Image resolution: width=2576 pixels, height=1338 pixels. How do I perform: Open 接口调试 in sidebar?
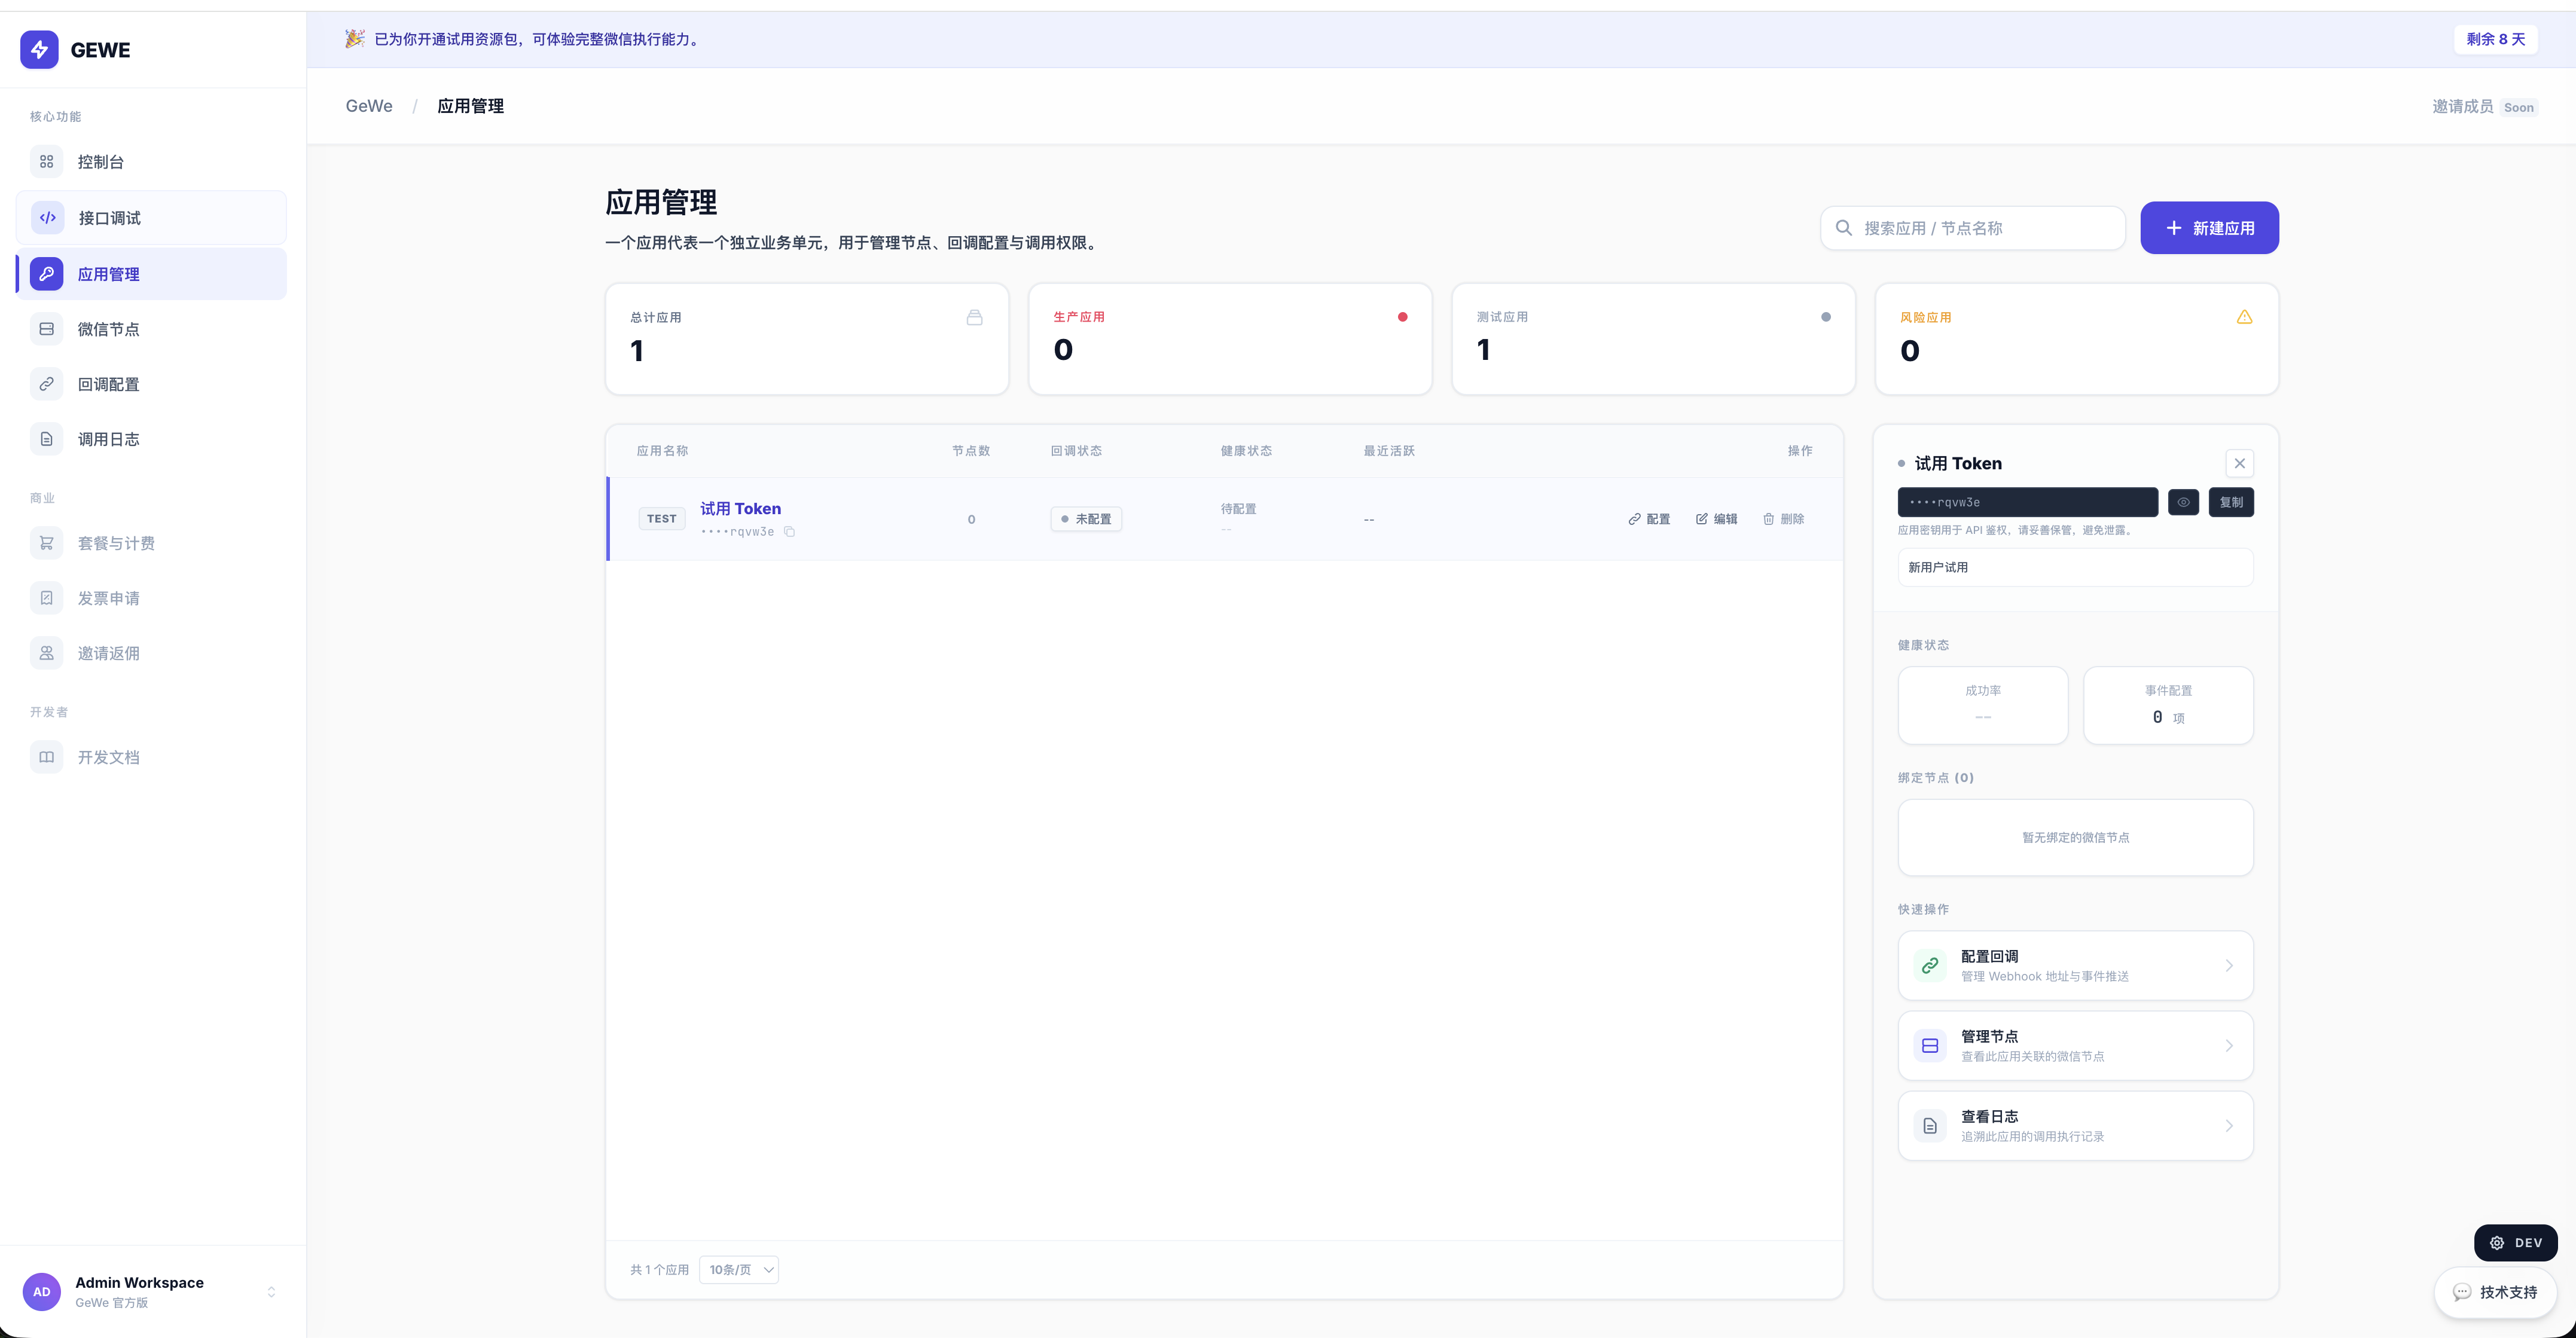point(151,218)
